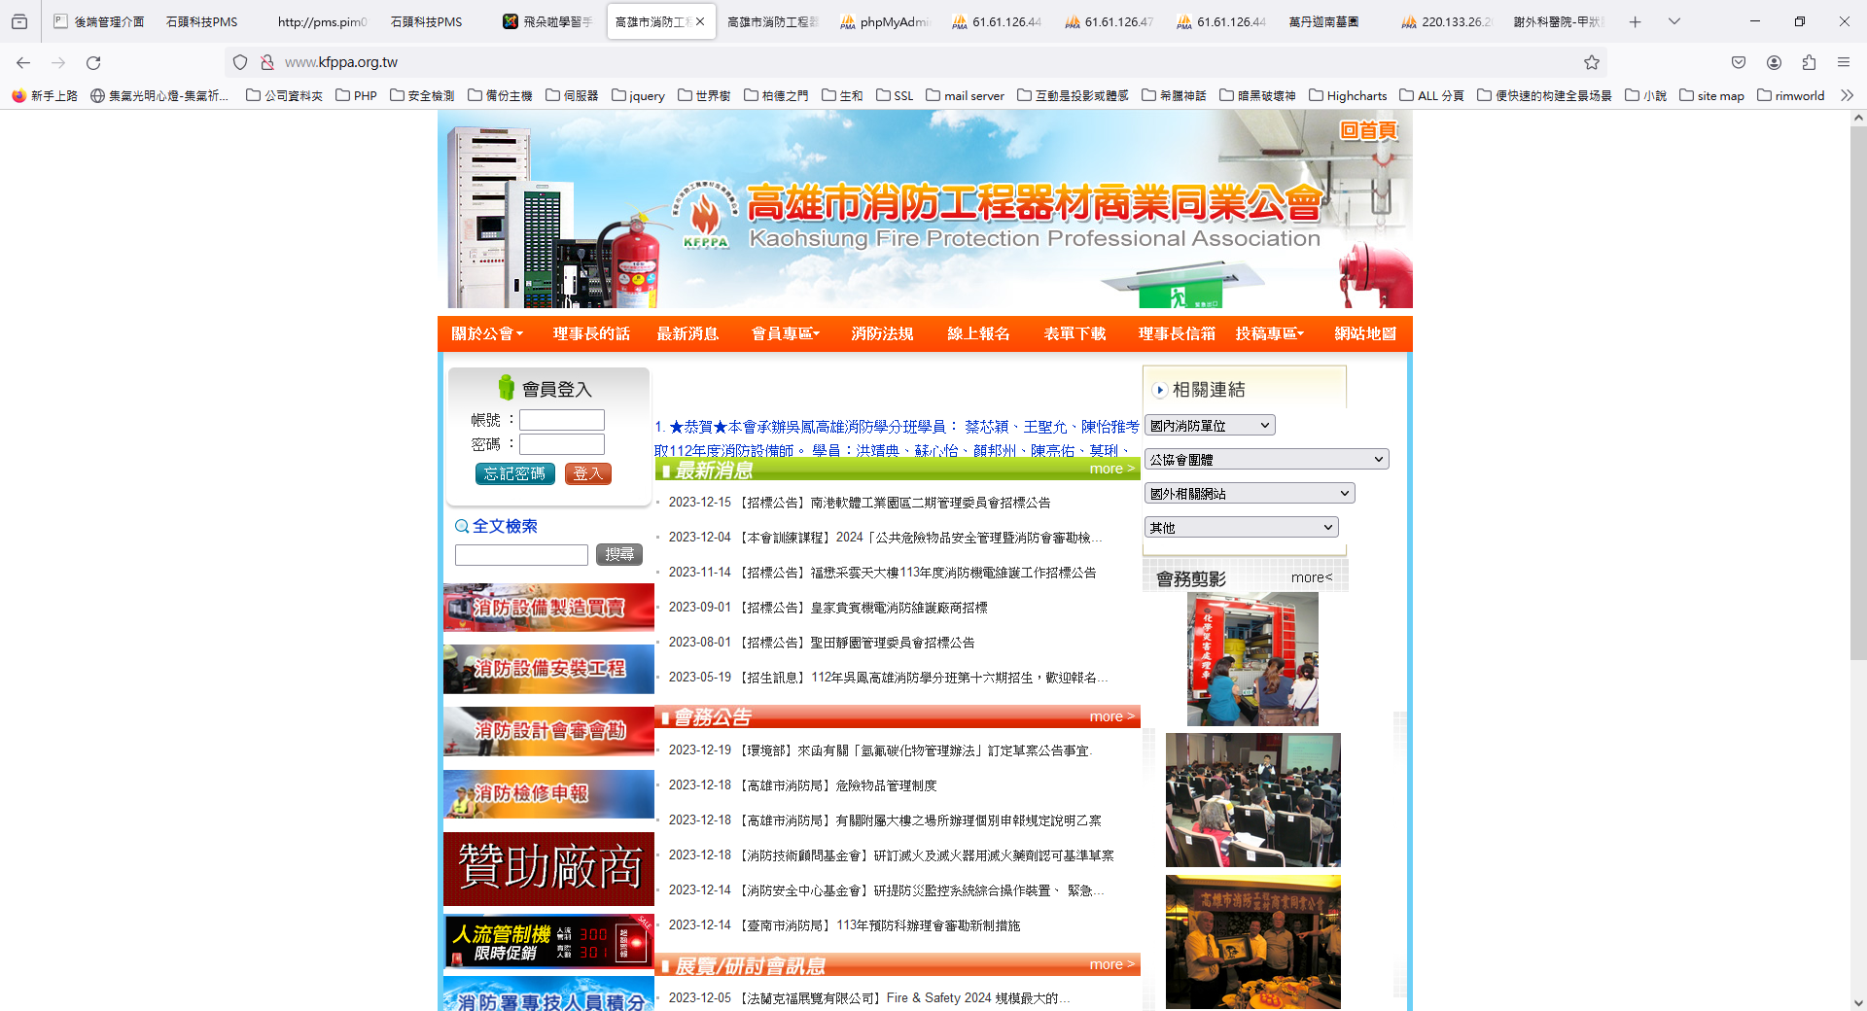Open the extensions puzzle icon
1867x1011 pixels.
(1809, 62)
